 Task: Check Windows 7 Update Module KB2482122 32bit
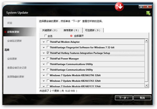tap(48, 86)
